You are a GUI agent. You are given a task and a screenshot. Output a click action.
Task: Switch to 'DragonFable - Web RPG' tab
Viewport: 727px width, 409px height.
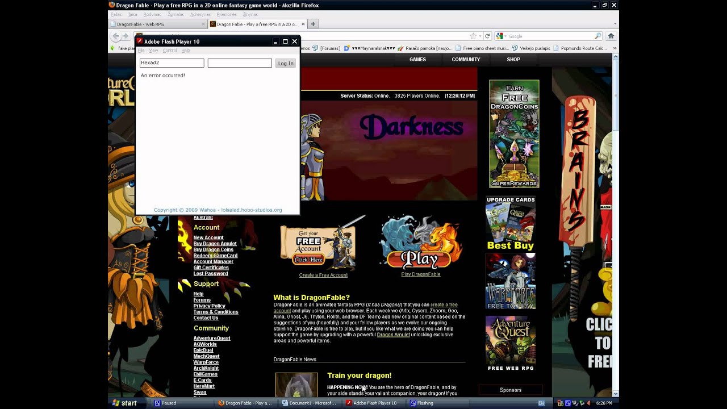tap(158, 24)
